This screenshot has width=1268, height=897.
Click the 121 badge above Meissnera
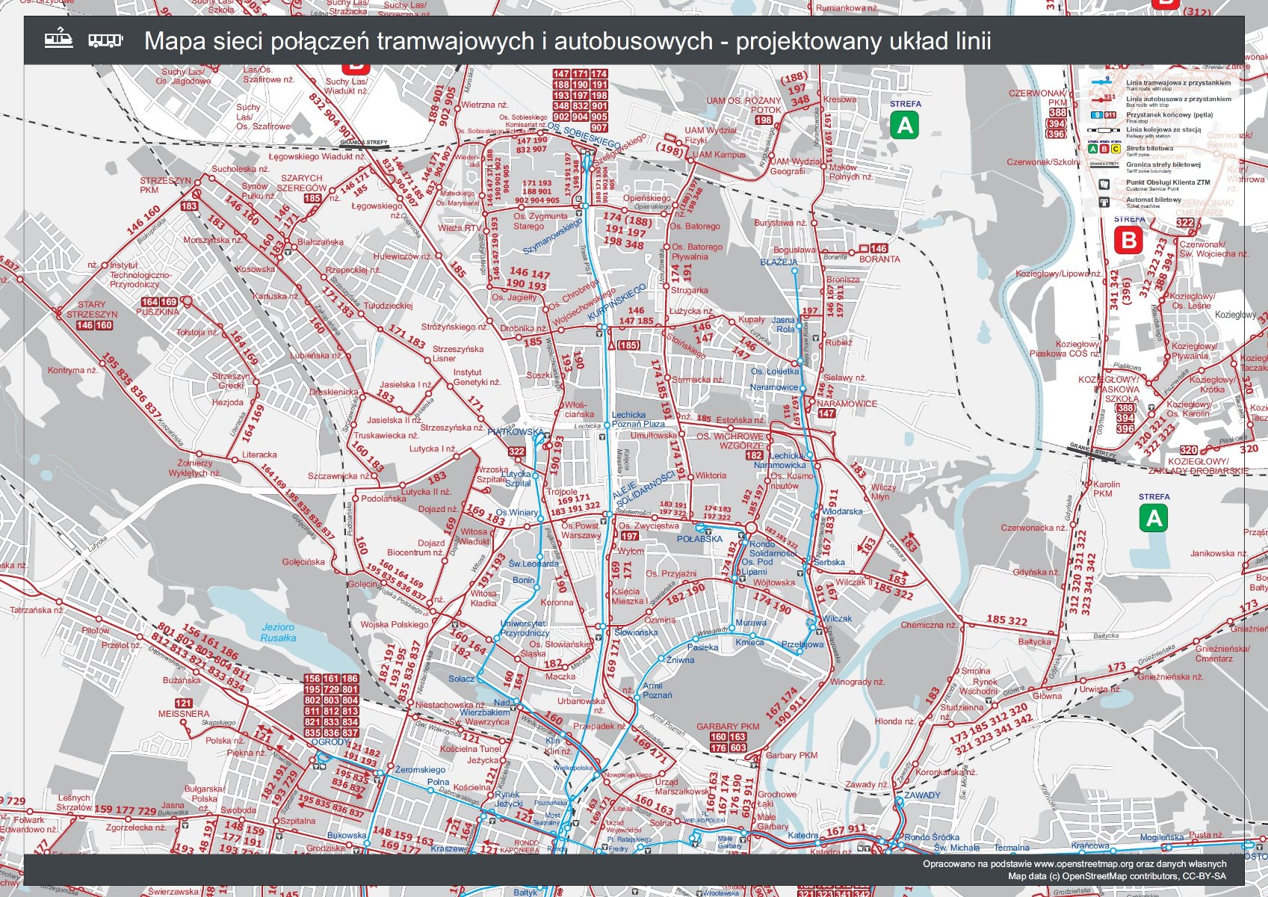pos(183,703)
